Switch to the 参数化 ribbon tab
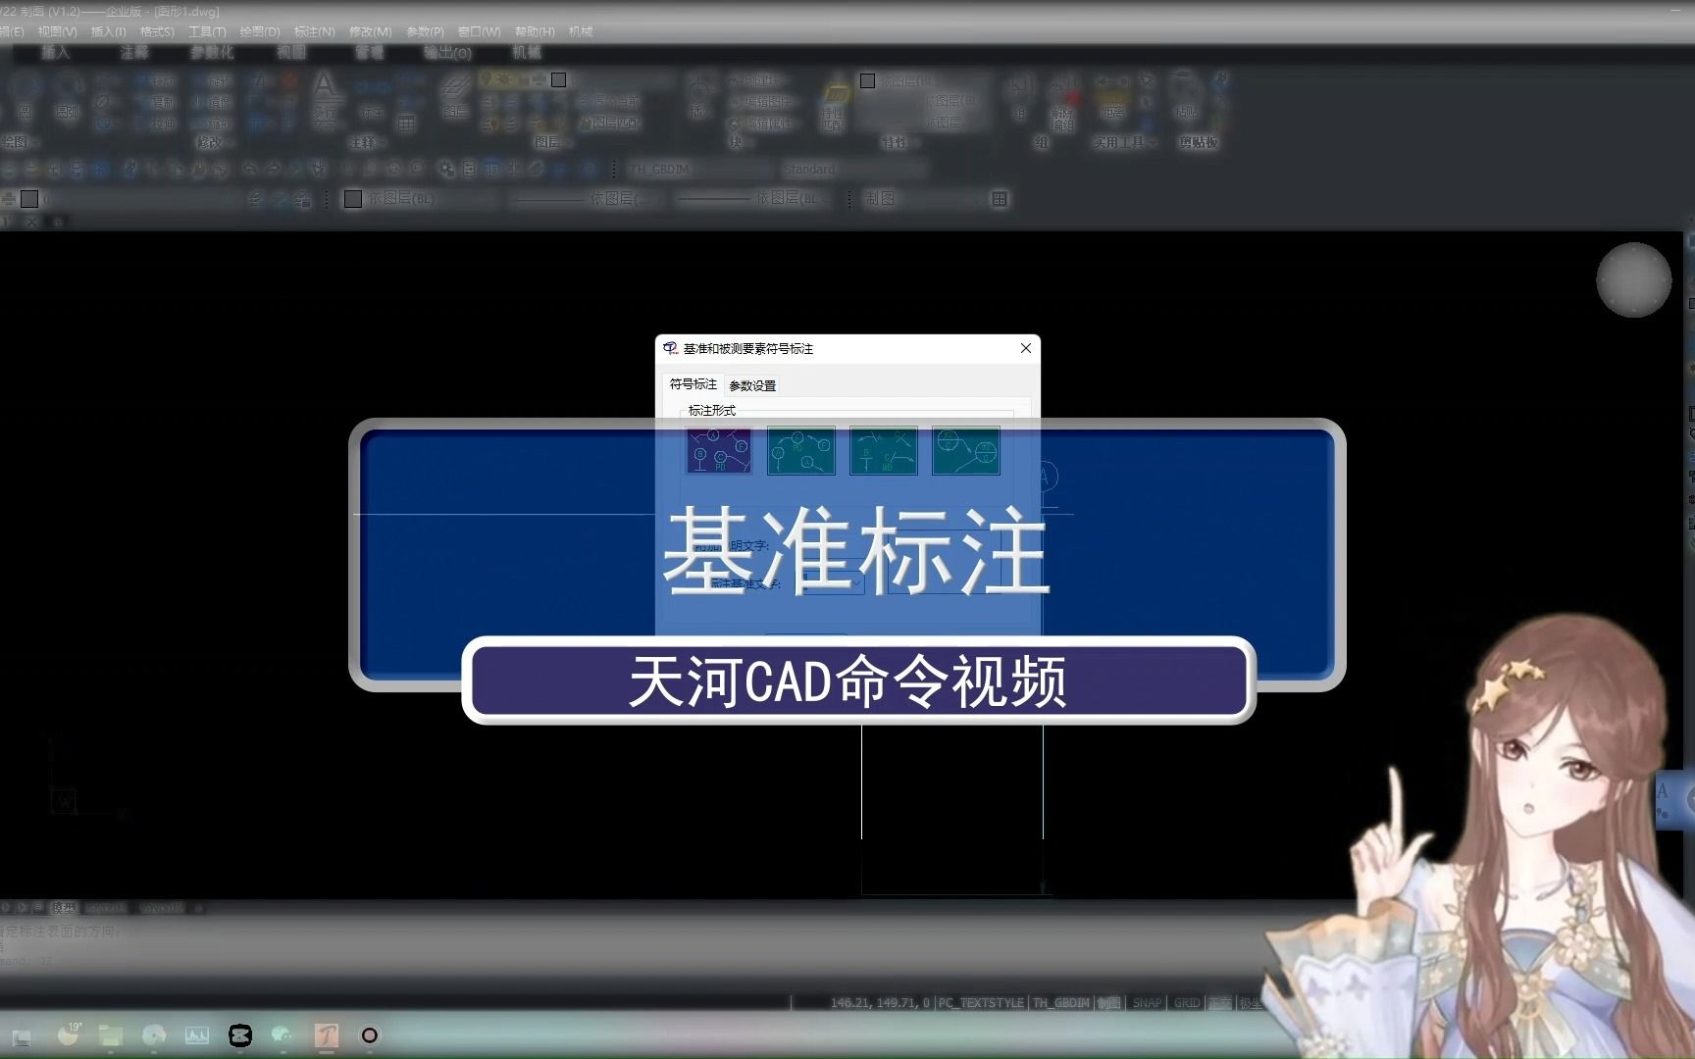Image resolution: width=1695 pixels, height=1059 pixels. pos(212,52)
